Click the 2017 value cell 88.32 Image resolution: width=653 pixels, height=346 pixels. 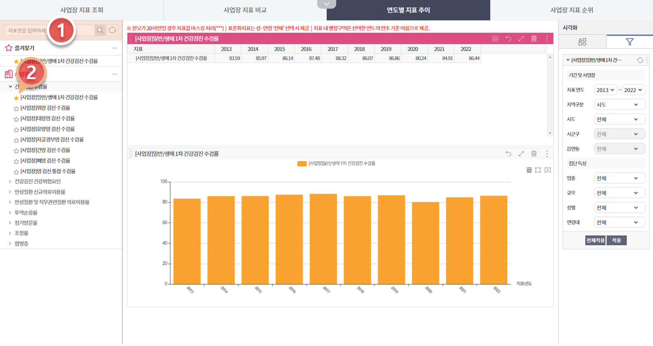point(334,58)
